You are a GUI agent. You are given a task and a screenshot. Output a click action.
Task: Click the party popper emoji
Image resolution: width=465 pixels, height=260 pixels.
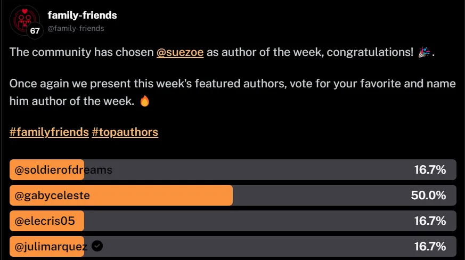425,53
